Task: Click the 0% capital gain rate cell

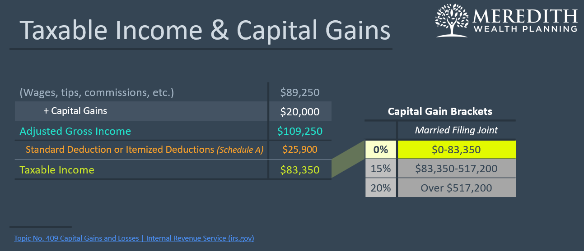Action: [381, 150]
